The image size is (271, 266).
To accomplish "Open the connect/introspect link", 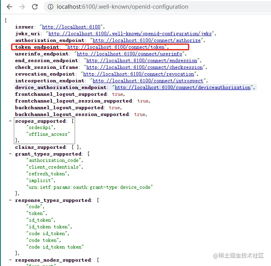I will pyautogui.click(x=148, y=81).
